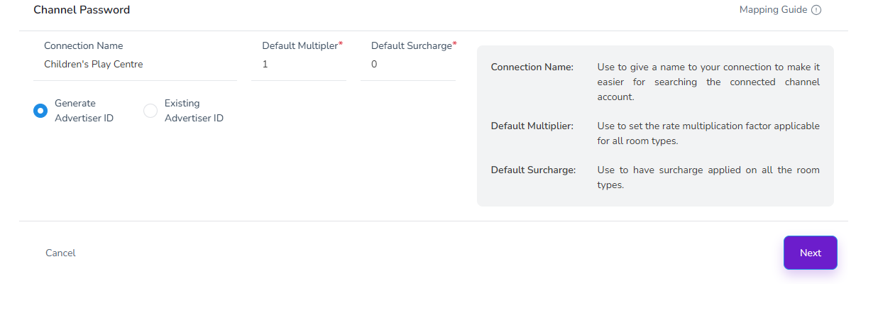878x313 pixels.
Task: Click the Connection Name help description text
Action: pyautogui.click(x=708, y=82)
